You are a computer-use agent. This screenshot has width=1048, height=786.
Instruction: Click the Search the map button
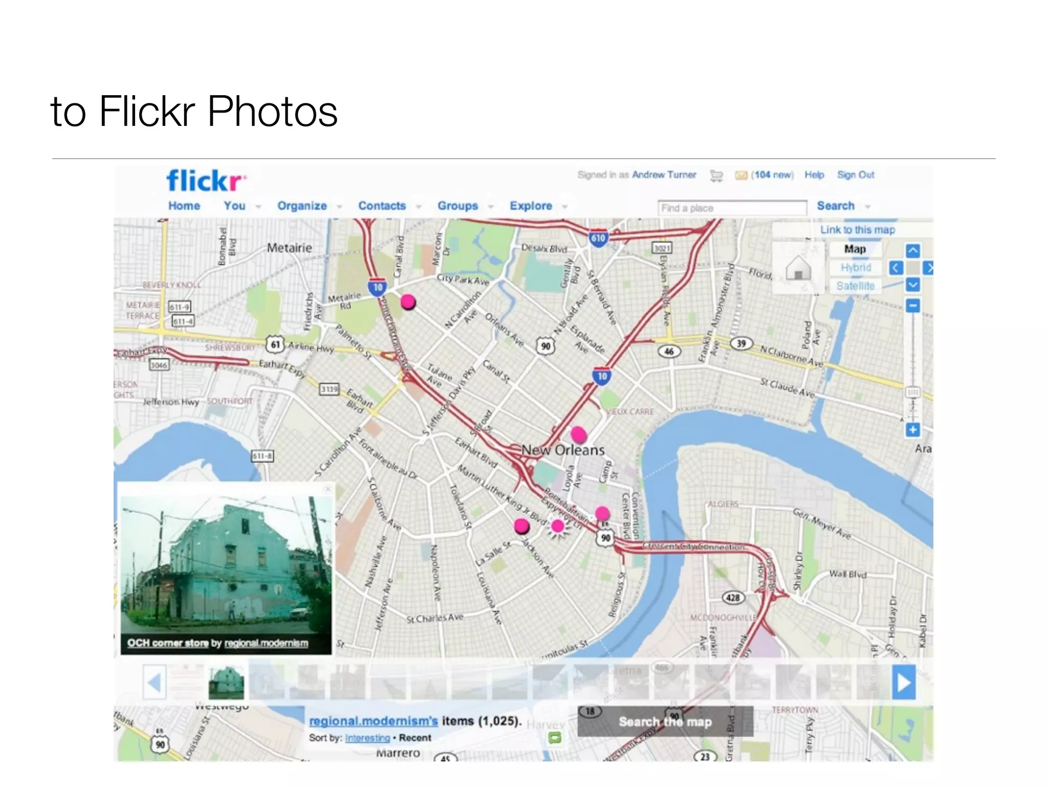665,722
